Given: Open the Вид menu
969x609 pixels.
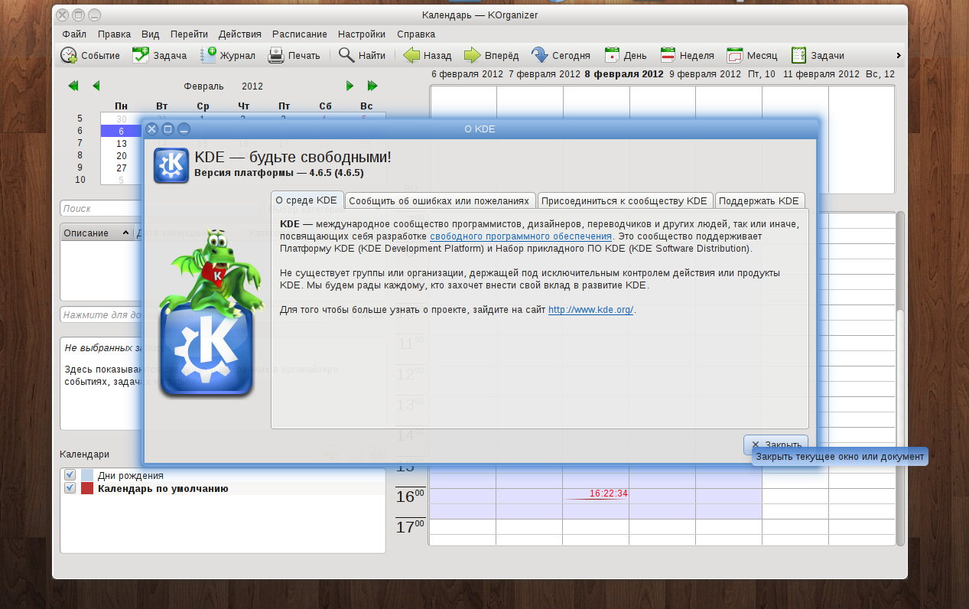Looking at the screenshot, I should [151, 34].
